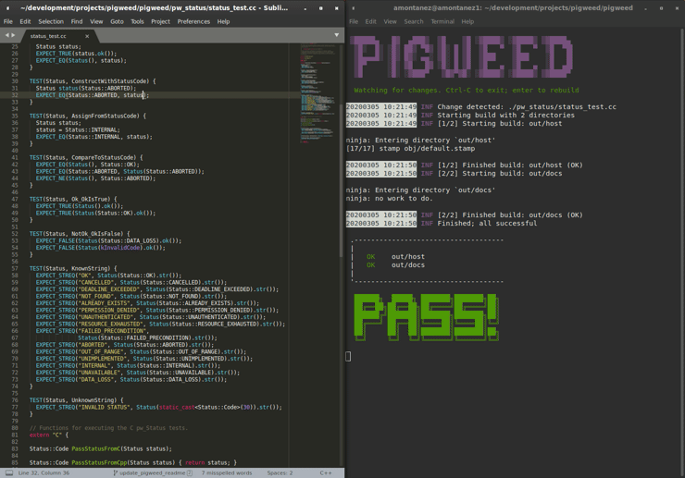685x478 pixels.
Task: Go to previous tab with left arrow
Action: (x=6, y=35)
